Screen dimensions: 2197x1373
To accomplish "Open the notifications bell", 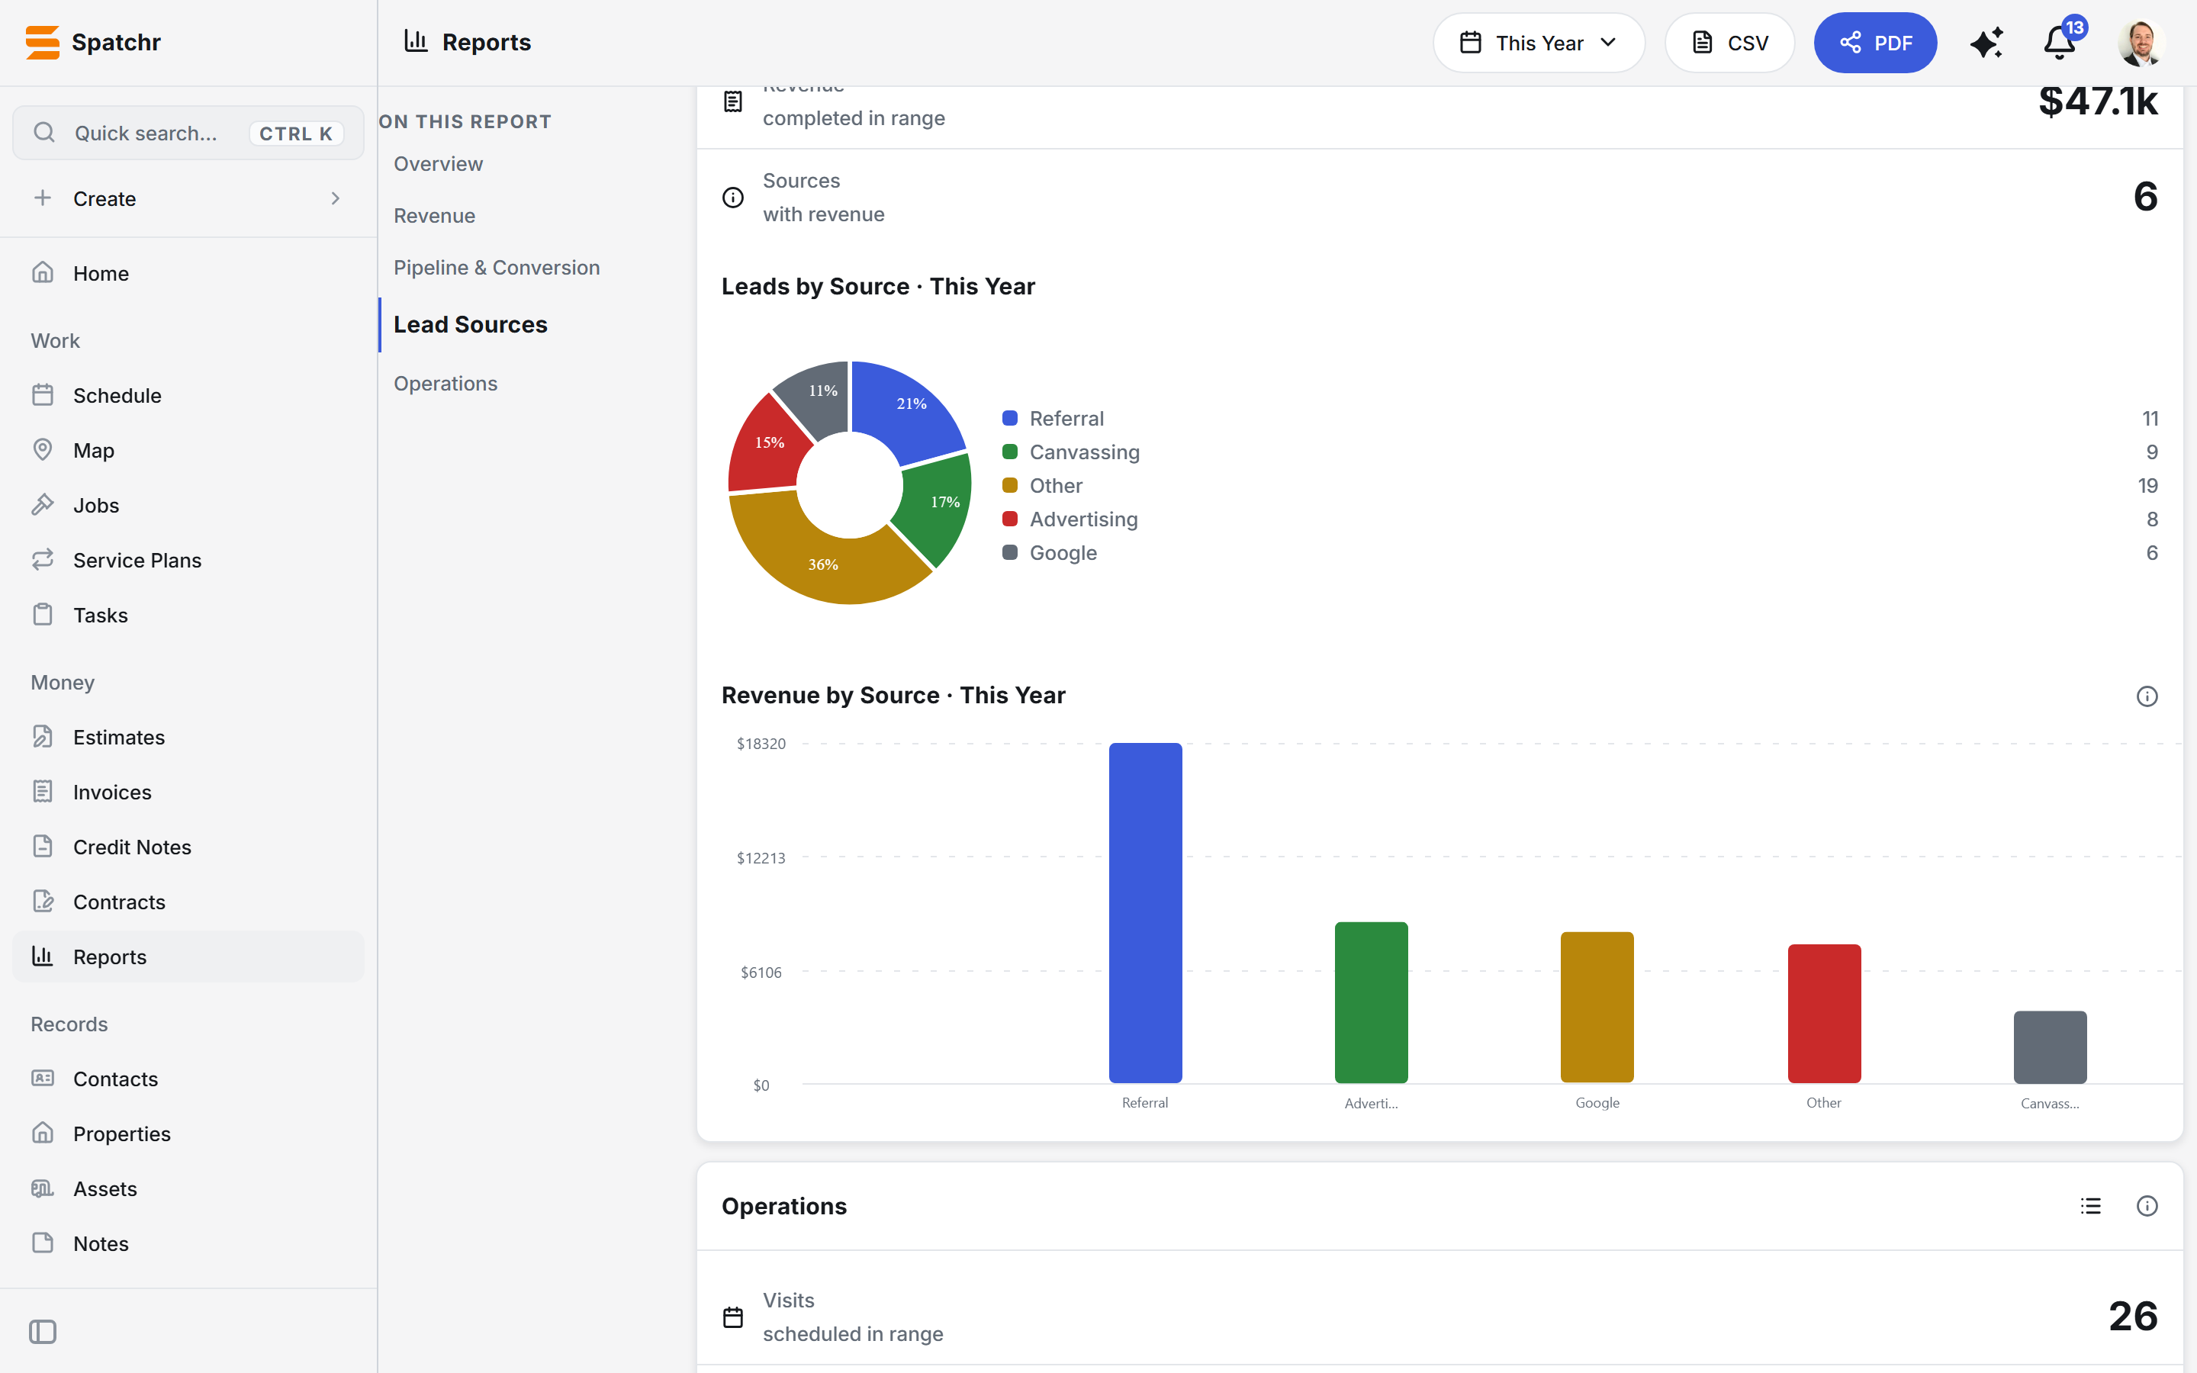I will (x=2059, y=43).
